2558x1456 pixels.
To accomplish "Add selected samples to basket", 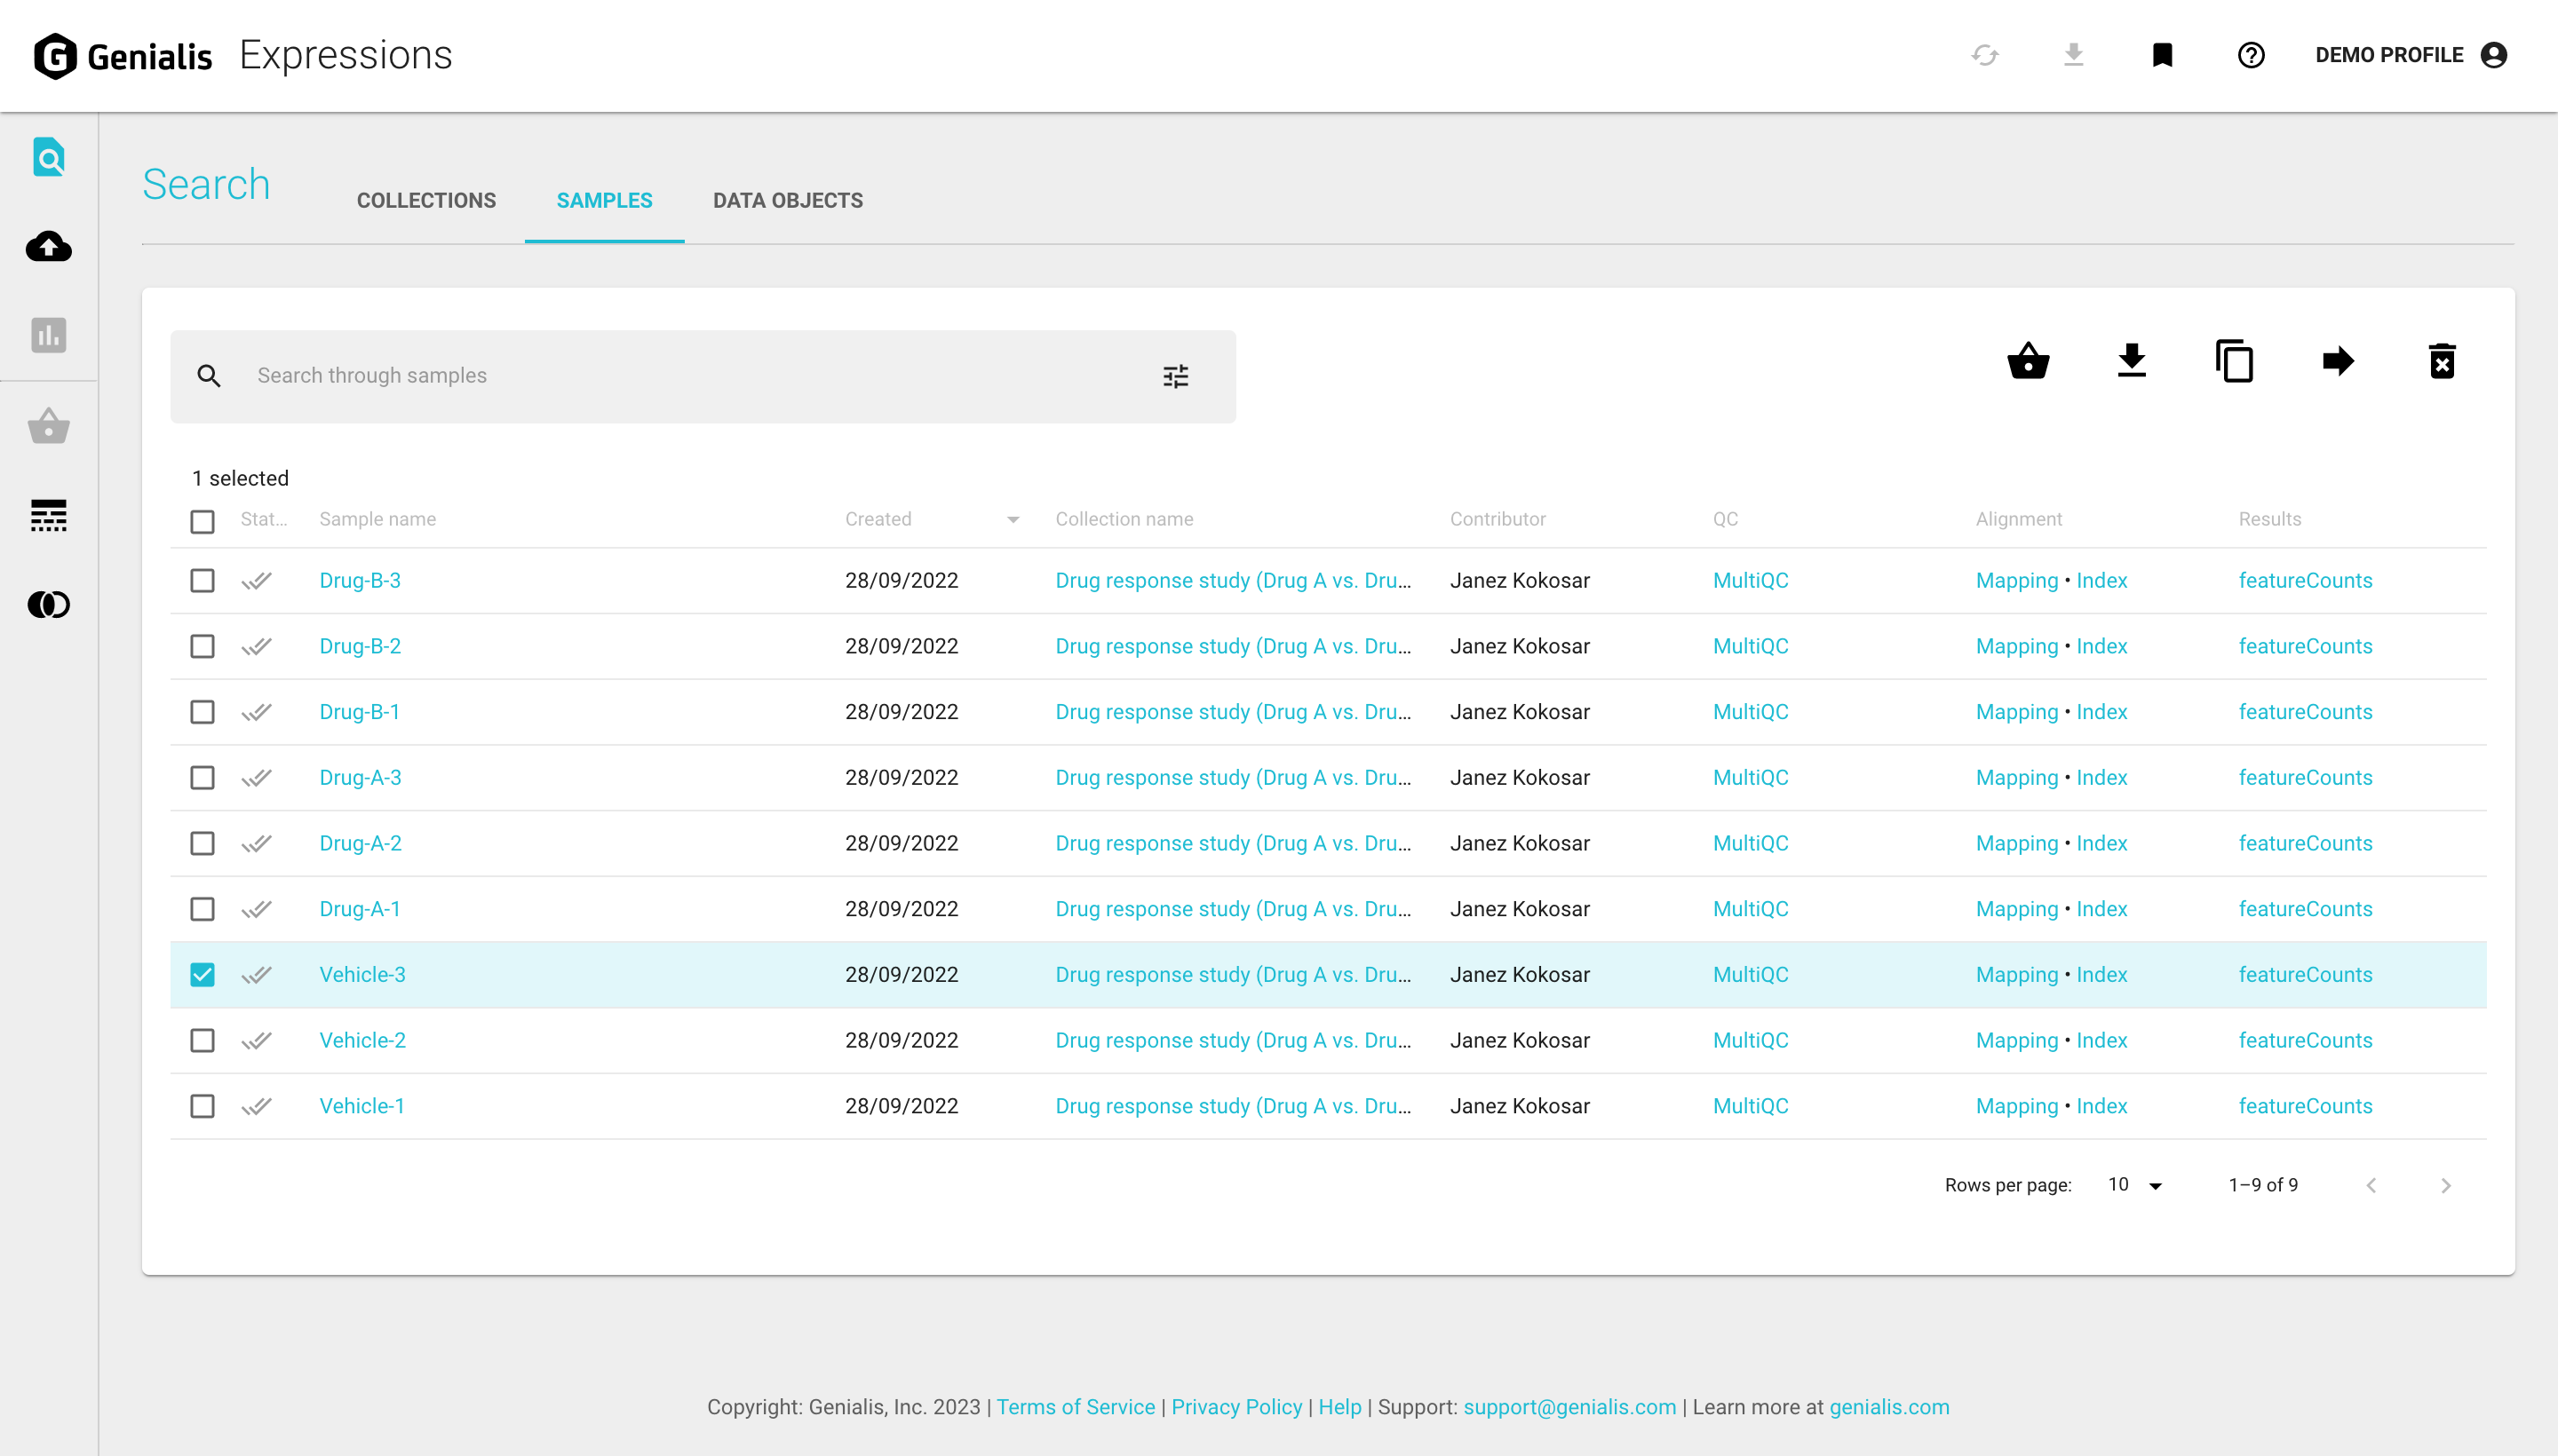I will [2028, 361].
